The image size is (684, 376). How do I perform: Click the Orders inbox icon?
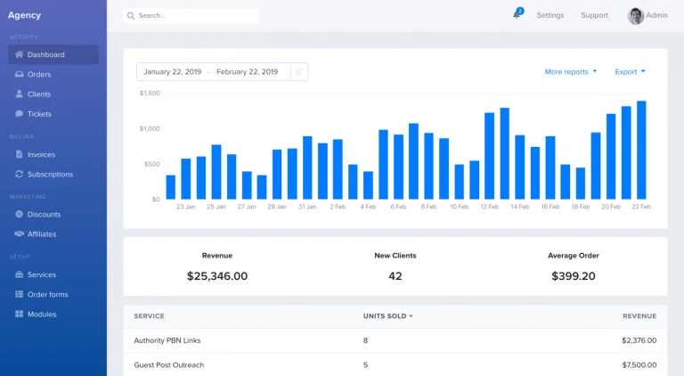[19, 74]
